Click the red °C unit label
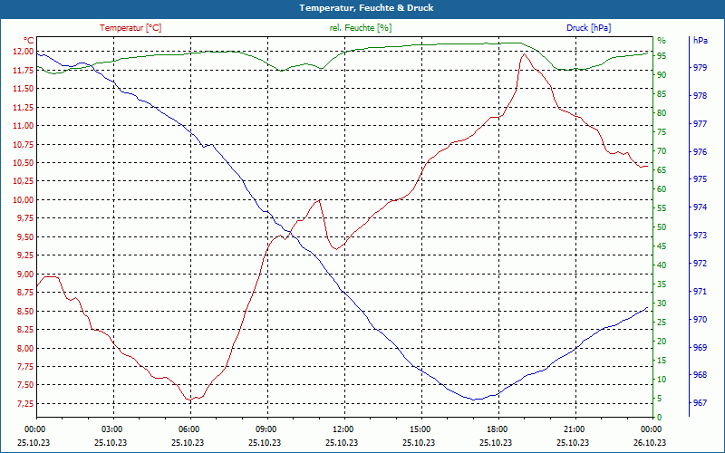Screen dimensions: 725x453 coord(29,41)
